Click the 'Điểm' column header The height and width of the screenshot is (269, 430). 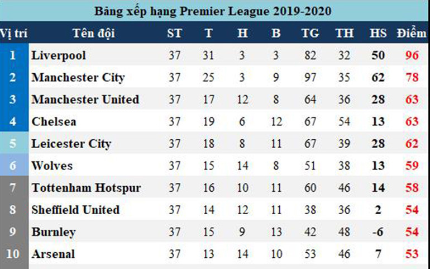412,33
